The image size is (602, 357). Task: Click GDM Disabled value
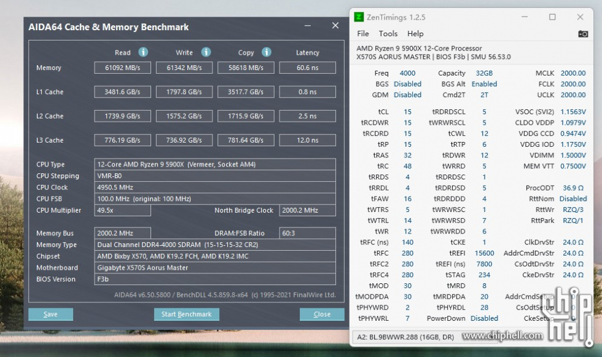(x=407, y=95)
